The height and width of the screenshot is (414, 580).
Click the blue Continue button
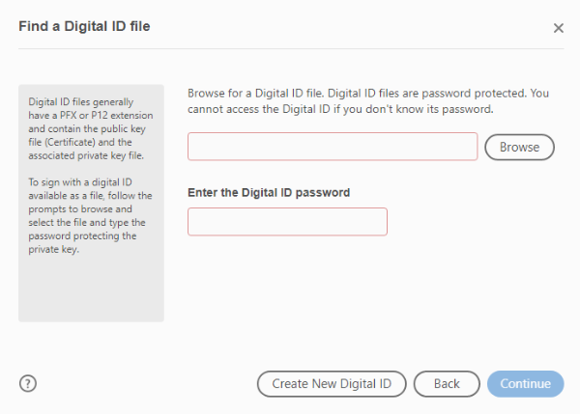(x=525, y=384)
